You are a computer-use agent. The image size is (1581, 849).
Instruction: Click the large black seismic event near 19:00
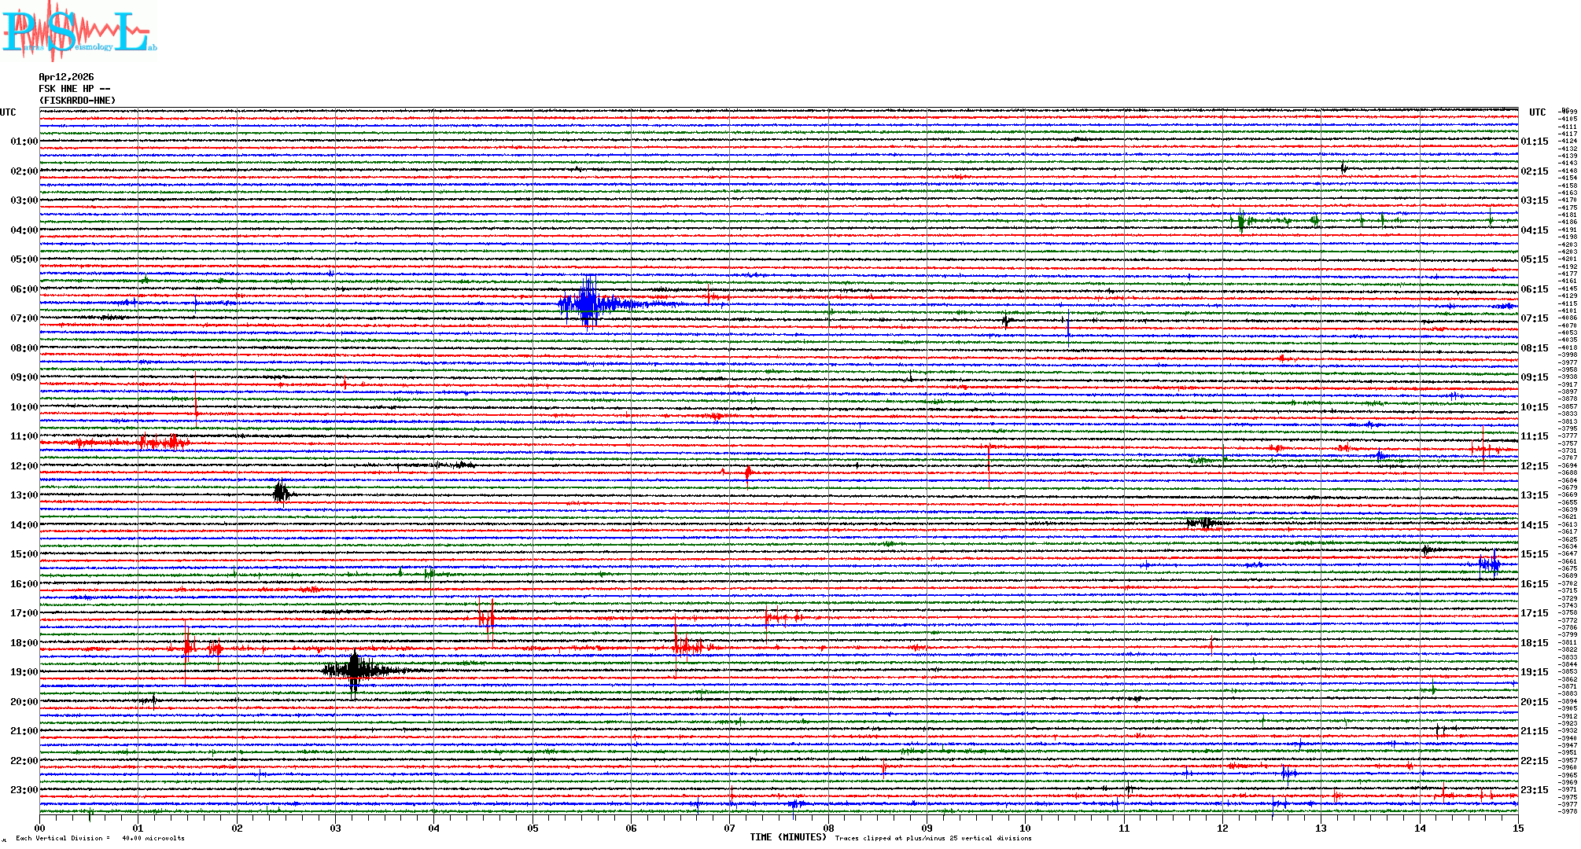pyautogui.click(x=355, y=671)
